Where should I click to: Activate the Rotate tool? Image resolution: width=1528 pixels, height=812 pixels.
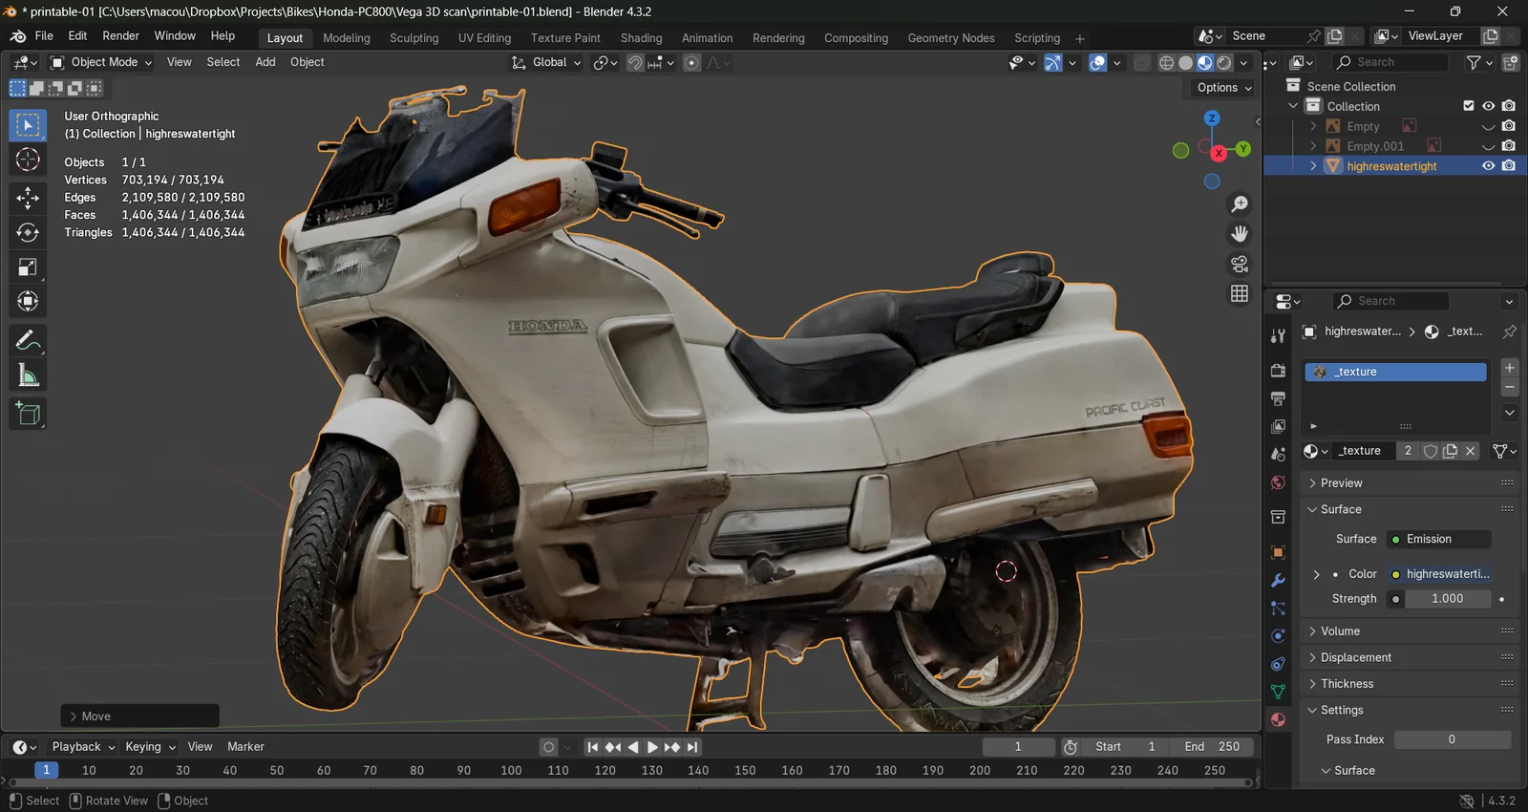coord(28,232)
